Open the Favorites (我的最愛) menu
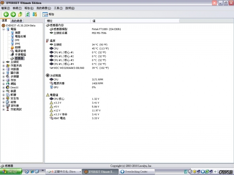The height and width of the screenshot is (175, 234). (44, 8)
